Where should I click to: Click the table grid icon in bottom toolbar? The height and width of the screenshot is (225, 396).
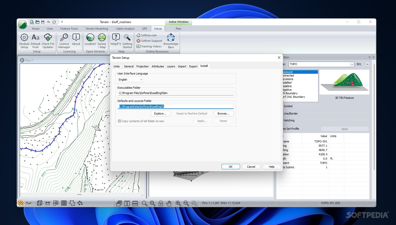click(64, 203)
